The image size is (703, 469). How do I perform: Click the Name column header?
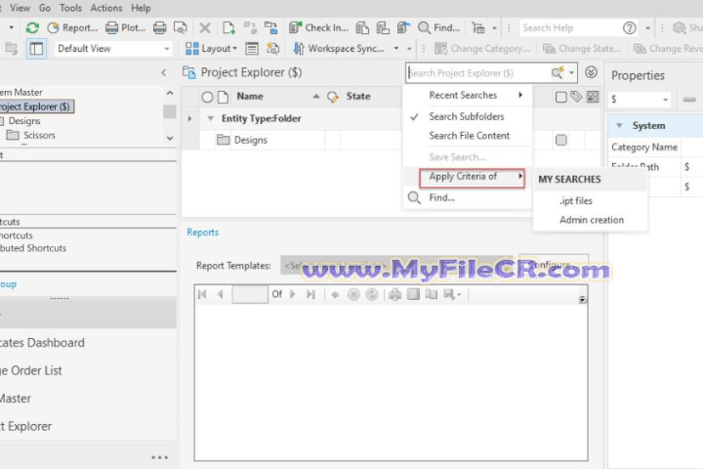(250, 97)
